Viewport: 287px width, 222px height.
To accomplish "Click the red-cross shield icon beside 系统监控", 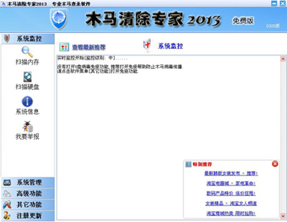I will point(147,45).
